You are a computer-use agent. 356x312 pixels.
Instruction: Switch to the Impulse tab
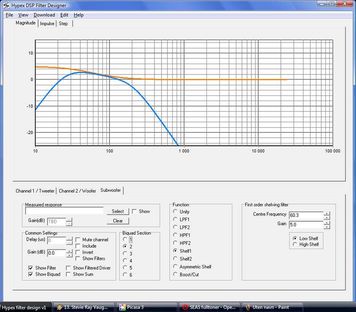pos(47,24)
